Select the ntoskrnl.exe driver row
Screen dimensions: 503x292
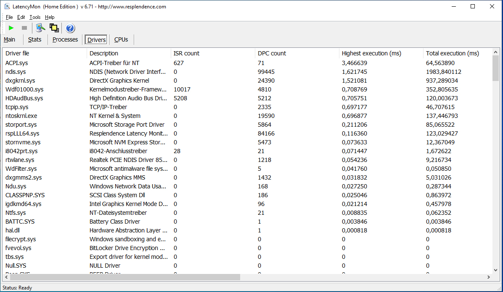pyautogui.click(x=247, y=116)
